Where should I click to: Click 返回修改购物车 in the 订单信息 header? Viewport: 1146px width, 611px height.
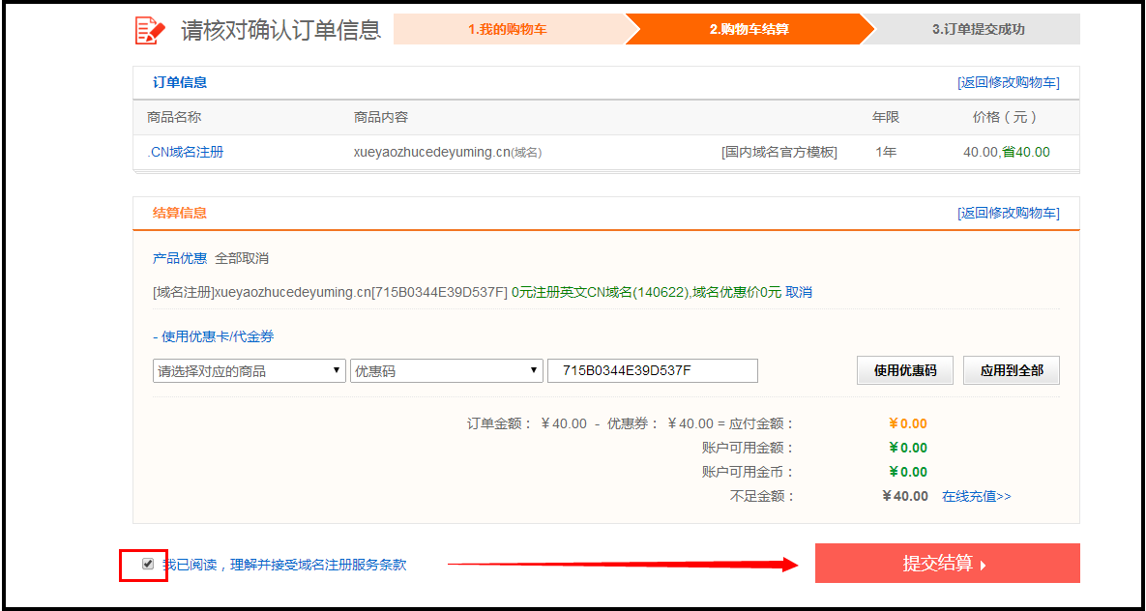1008,83
